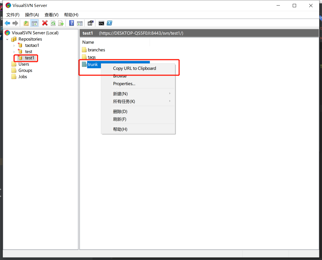The width and height of the screenshot is (322, 260).
Task: Select the branches folder name
Action: click(96, 50)
